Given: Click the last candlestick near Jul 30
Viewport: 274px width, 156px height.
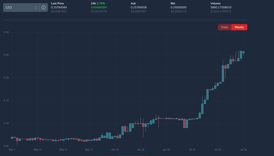Looking at the screenshot, I should tap(243, 52).
